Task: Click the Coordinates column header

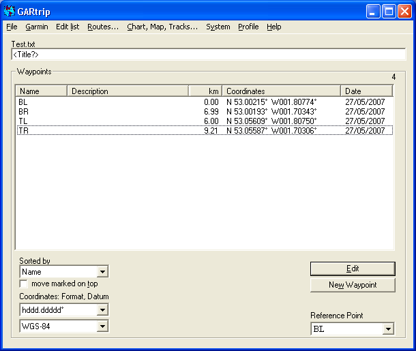Action: [281, 91]
